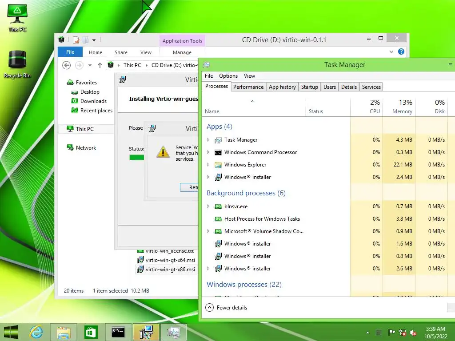Switch to Details tab
This screenshot has height=341, width=455.
[x=349, y=87]
